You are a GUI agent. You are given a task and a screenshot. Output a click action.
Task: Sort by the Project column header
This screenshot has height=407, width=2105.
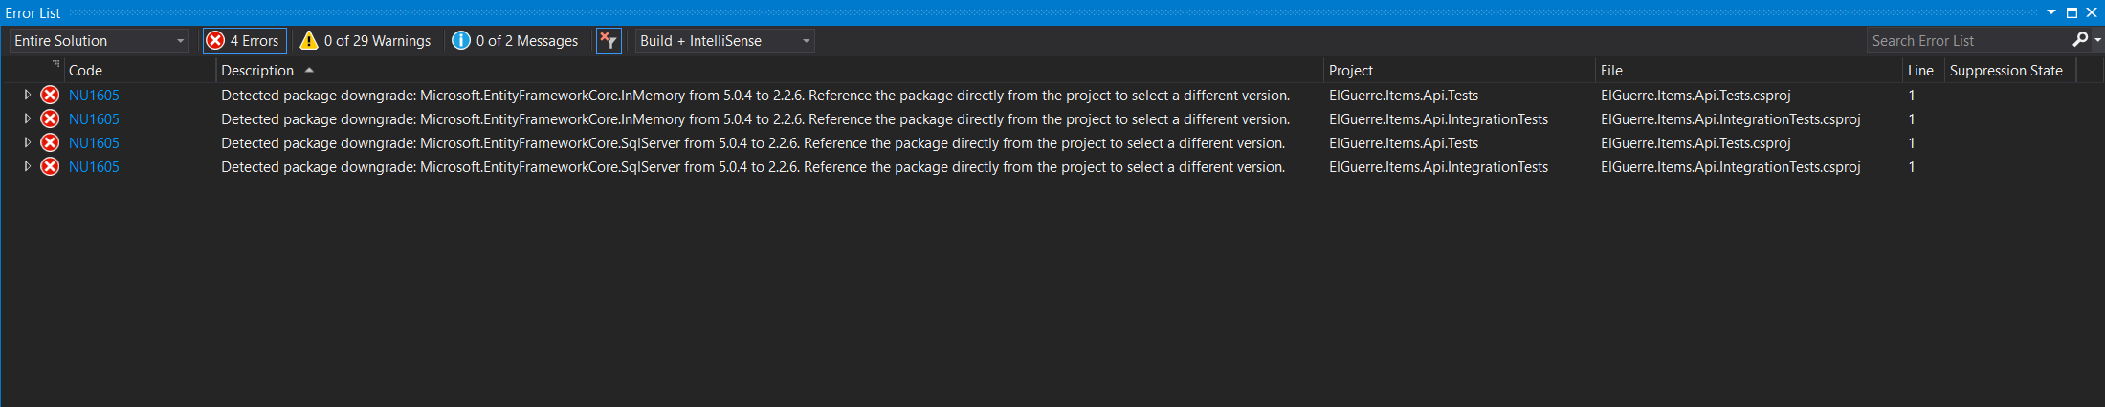[1350, 71]
